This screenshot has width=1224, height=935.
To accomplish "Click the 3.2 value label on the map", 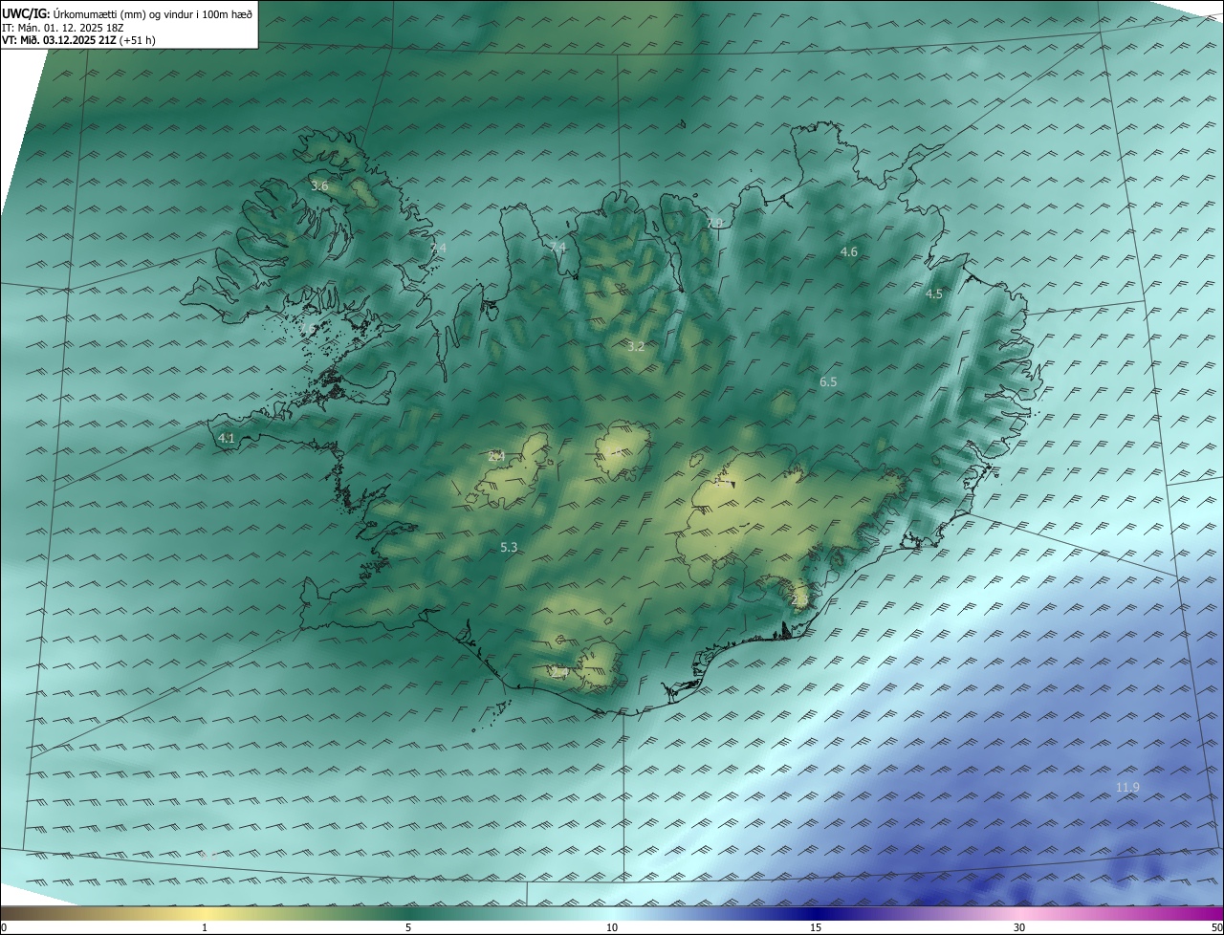I will 636,346.
